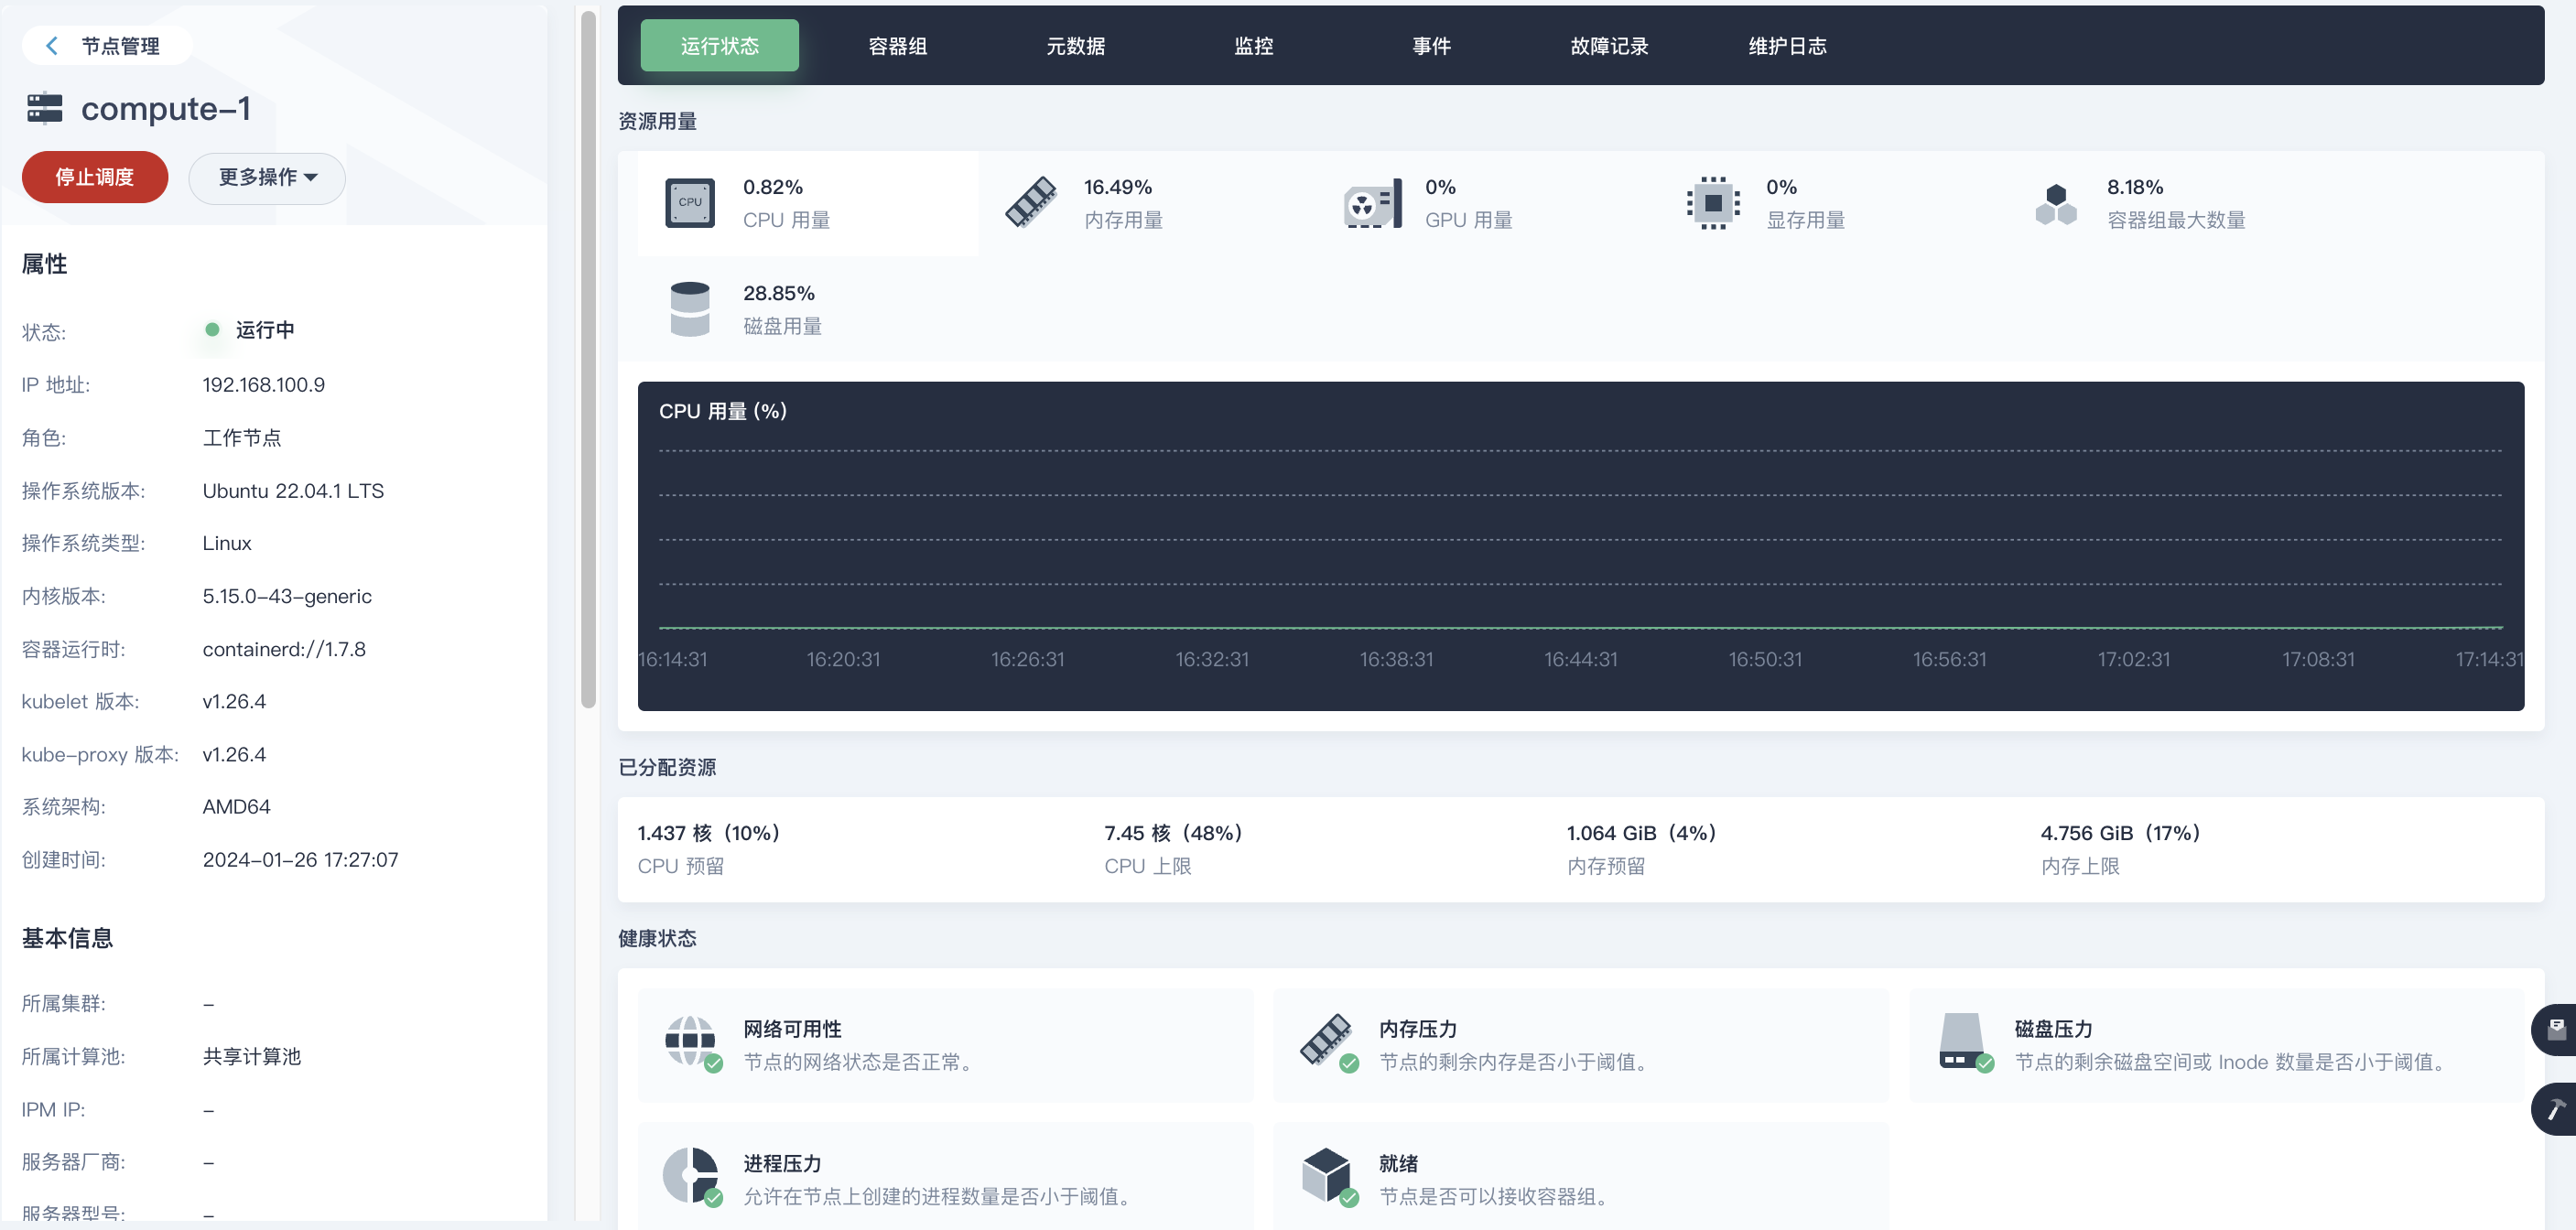Click the compute-1 server icon
This screenshot has height=1230, width=2576.
click(45, 108)
